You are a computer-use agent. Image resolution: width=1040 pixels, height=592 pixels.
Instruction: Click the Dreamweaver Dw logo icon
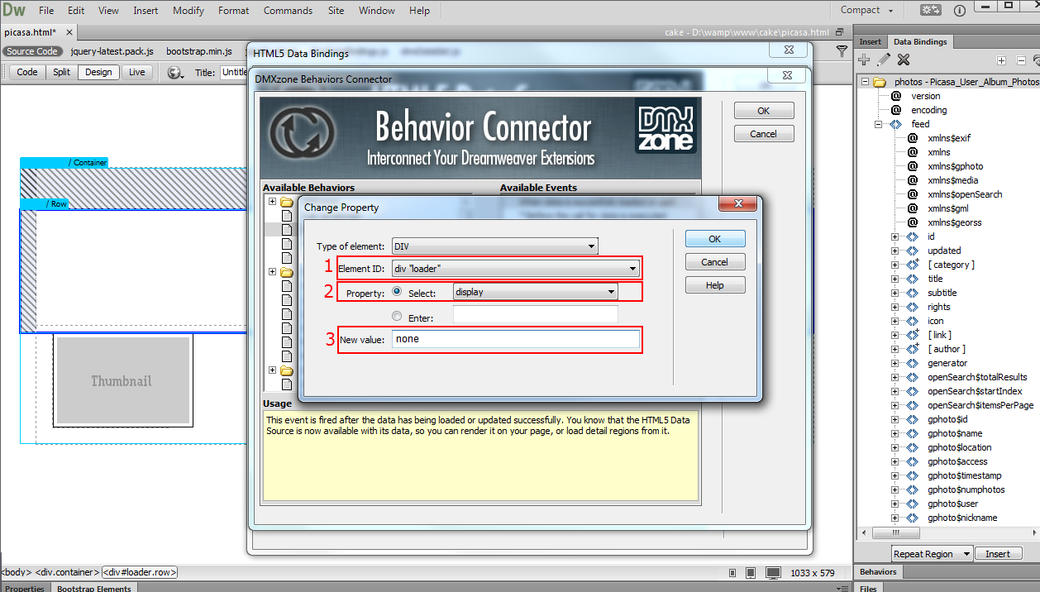14,10
